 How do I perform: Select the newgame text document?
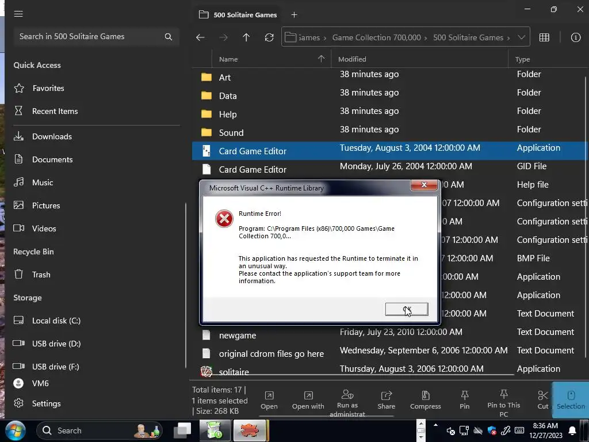point(390,335)
